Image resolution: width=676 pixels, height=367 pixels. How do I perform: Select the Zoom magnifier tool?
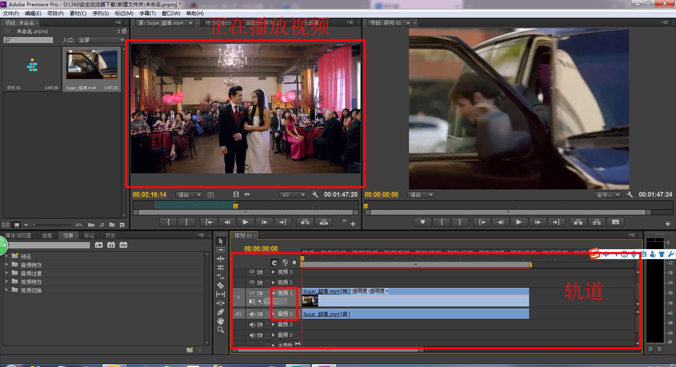(221, 330)
